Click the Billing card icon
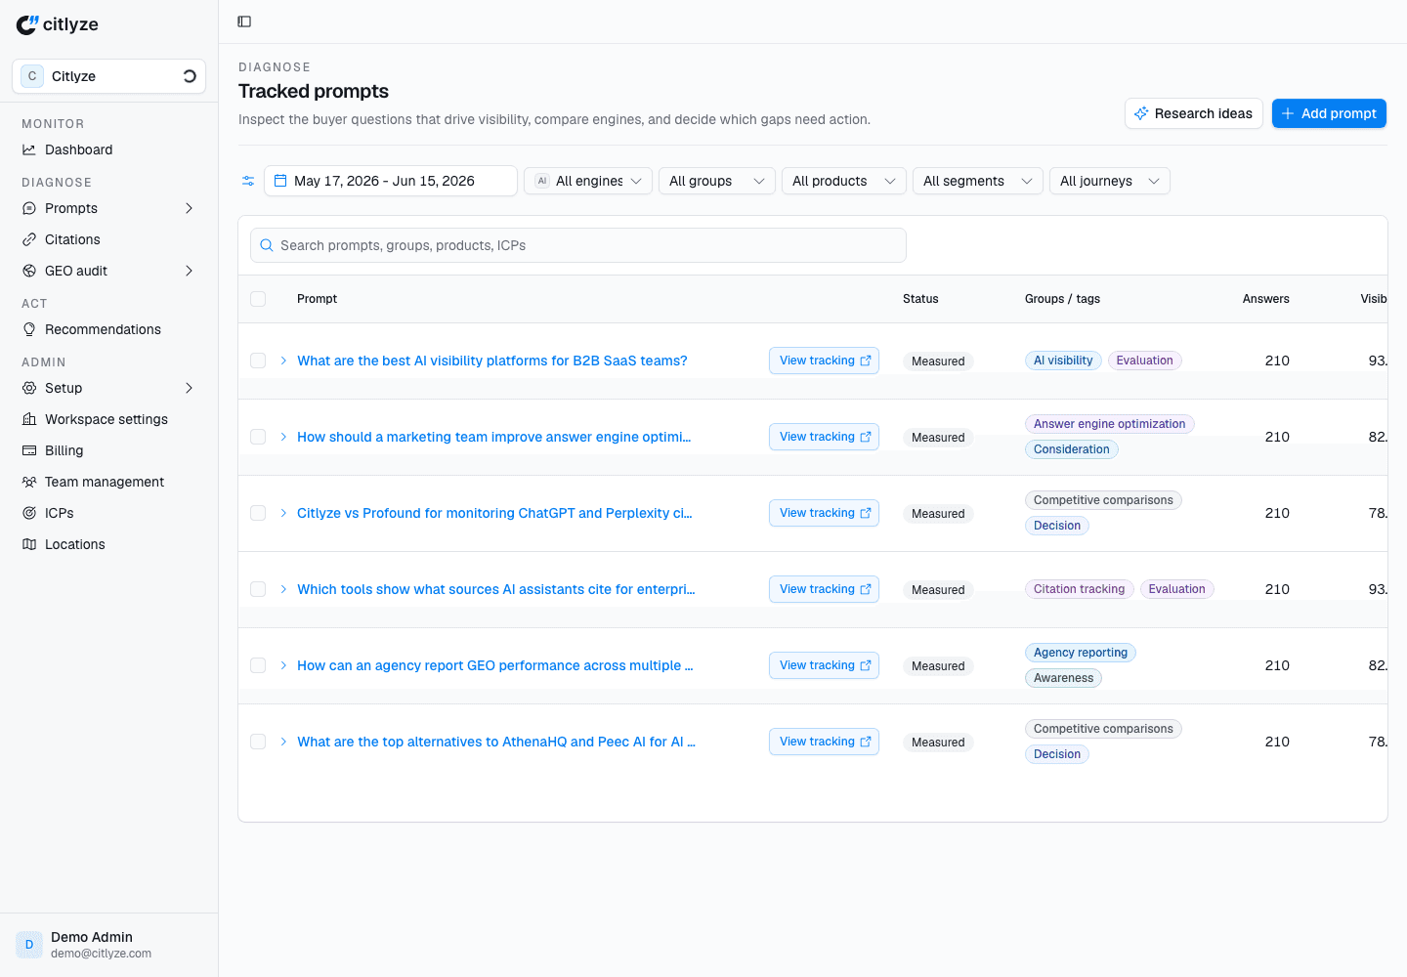This screenshot has height=977, width=1407. (29, 450)
